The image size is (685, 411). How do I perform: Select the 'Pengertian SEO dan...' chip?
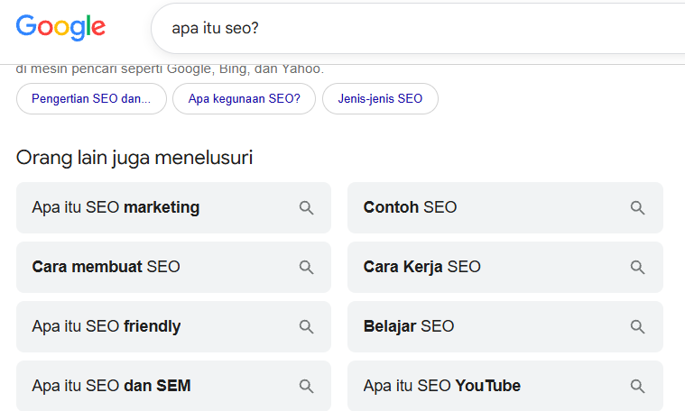tap(91, 98)
